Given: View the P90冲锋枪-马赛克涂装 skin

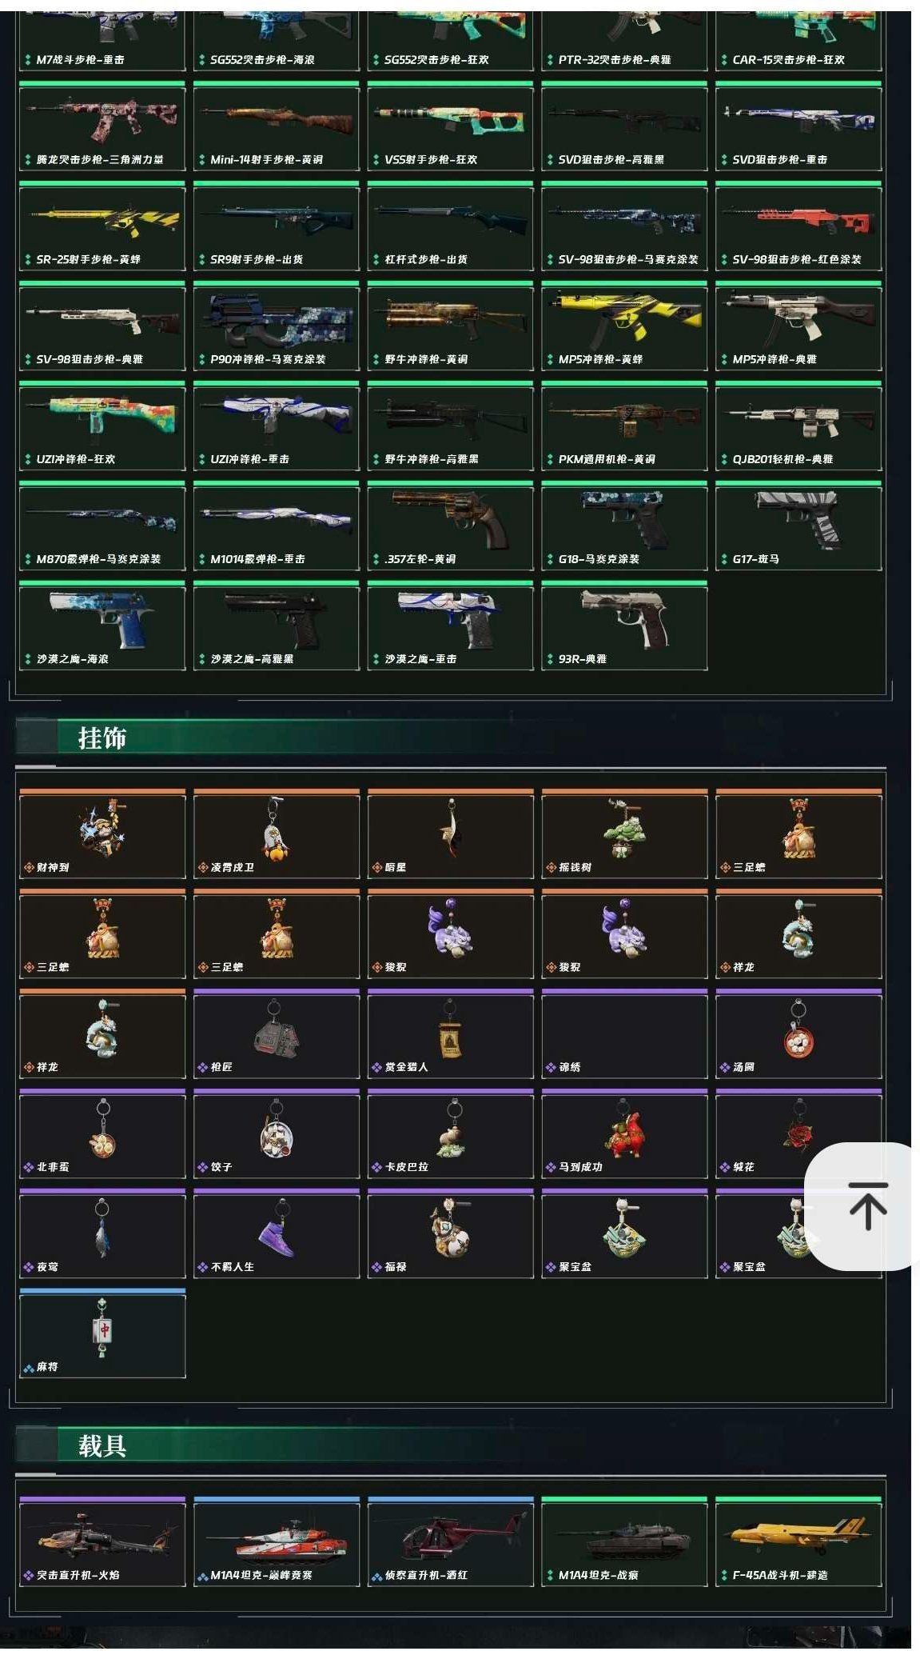Looking at the screenshot, I should tap(277, 326).
